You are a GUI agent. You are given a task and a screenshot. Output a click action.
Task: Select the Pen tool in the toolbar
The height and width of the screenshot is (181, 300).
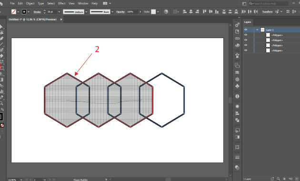[1, 39]
